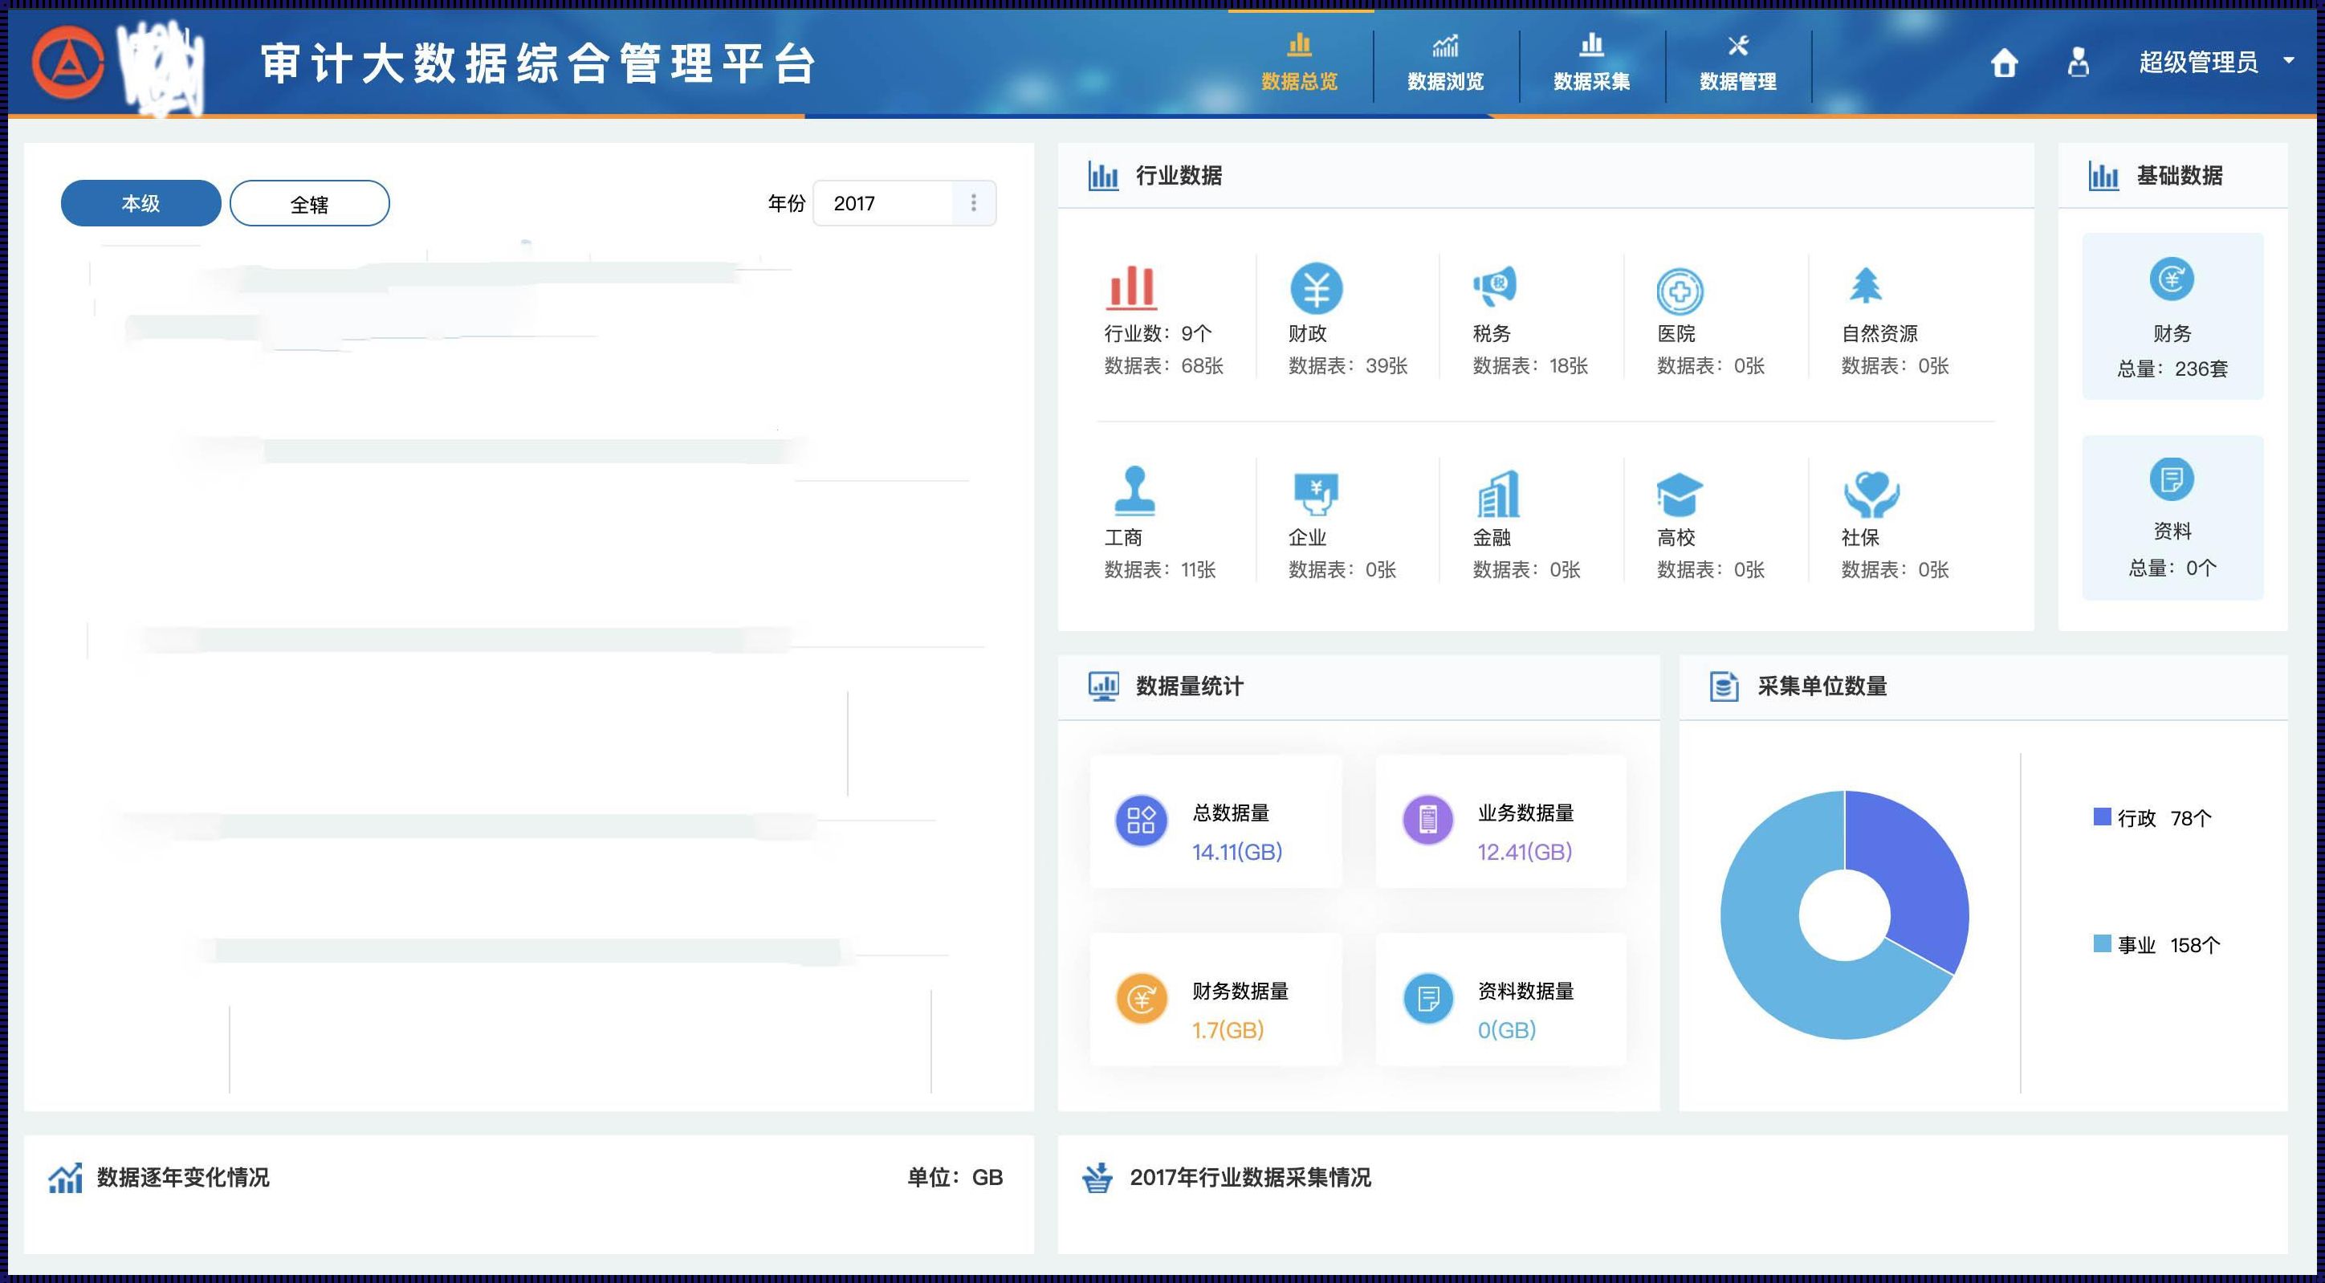Click the 社保 heart-in-hands icon
Image resolution: width=2325 pixels, height=1283 pixels.
(1872, 494)
